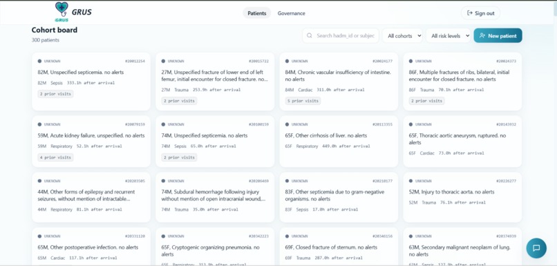The image size is (557, 266).
Task: Click '5 prior visits' badge on 84M card
Action: [303, 101]
